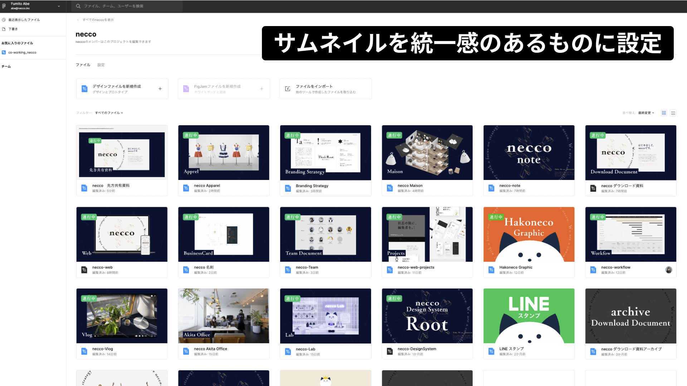Create a new FigJam file
Viewport: 687px width, 386px height.
224,89
